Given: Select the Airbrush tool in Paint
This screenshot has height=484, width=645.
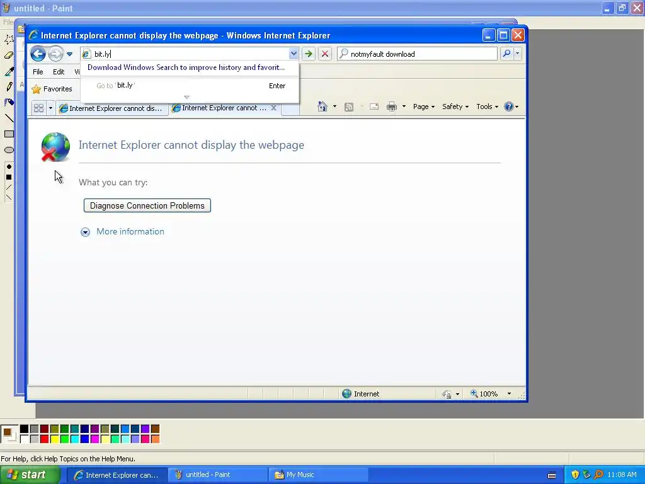Looking at the screenshot, I should [x=9, y=102].
